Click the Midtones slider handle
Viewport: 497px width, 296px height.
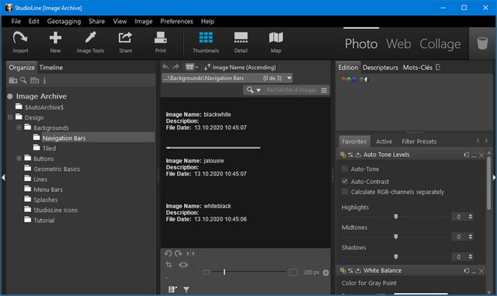(x=395, y=236)
